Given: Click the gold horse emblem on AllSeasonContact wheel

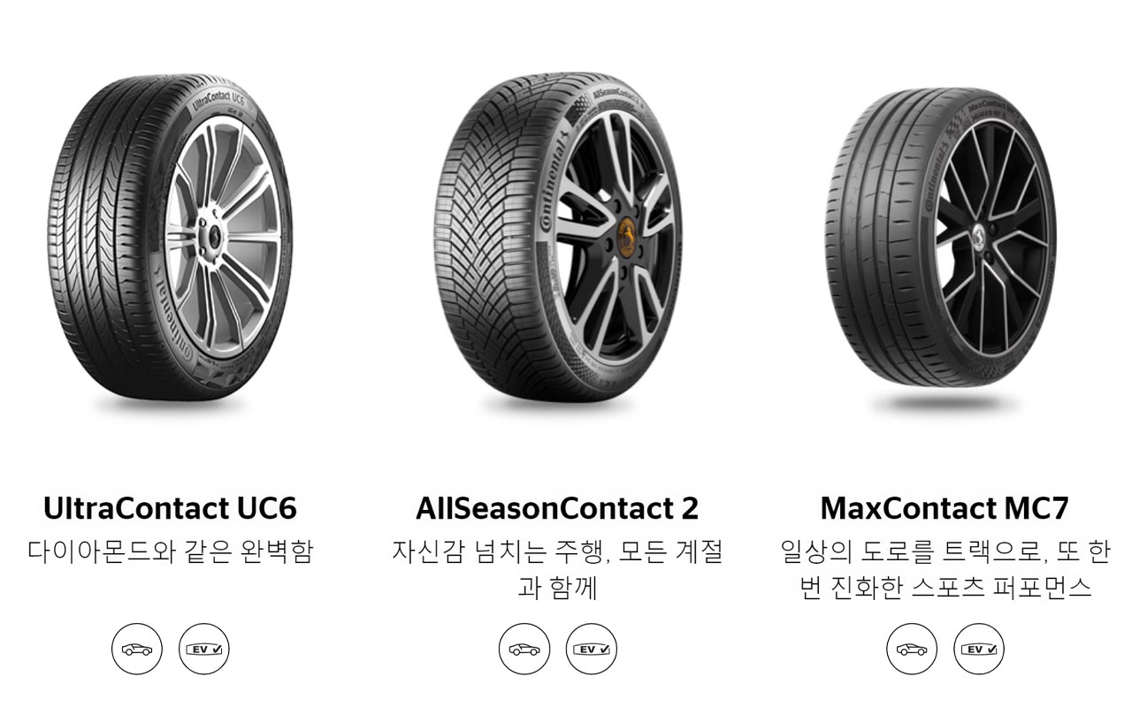Looking at the screenshot, I should 624,236.
